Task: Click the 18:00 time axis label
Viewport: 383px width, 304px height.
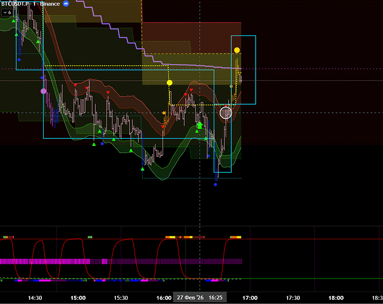Action: pyautogui.click(x=336, y=298)
